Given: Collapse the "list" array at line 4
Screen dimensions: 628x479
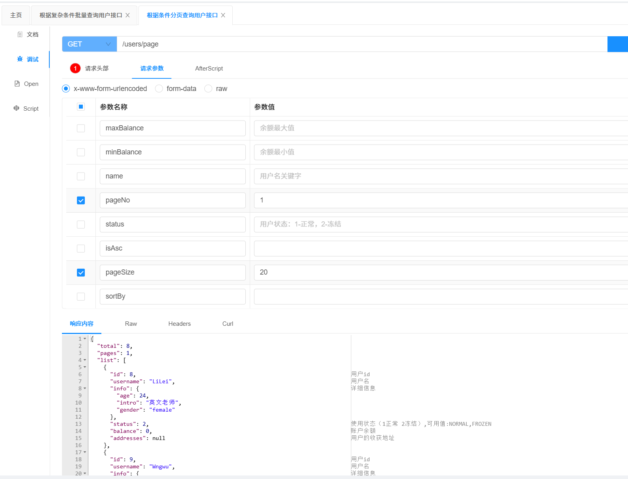Looking at the screenshot, I should (85, 360).
